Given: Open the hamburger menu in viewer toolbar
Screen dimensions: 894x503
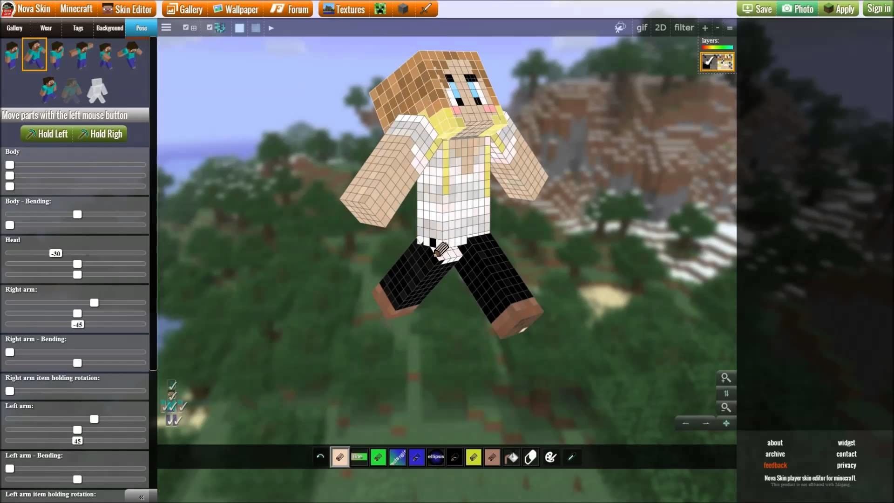Looking at the screenshot, I should tap(166, 27).
